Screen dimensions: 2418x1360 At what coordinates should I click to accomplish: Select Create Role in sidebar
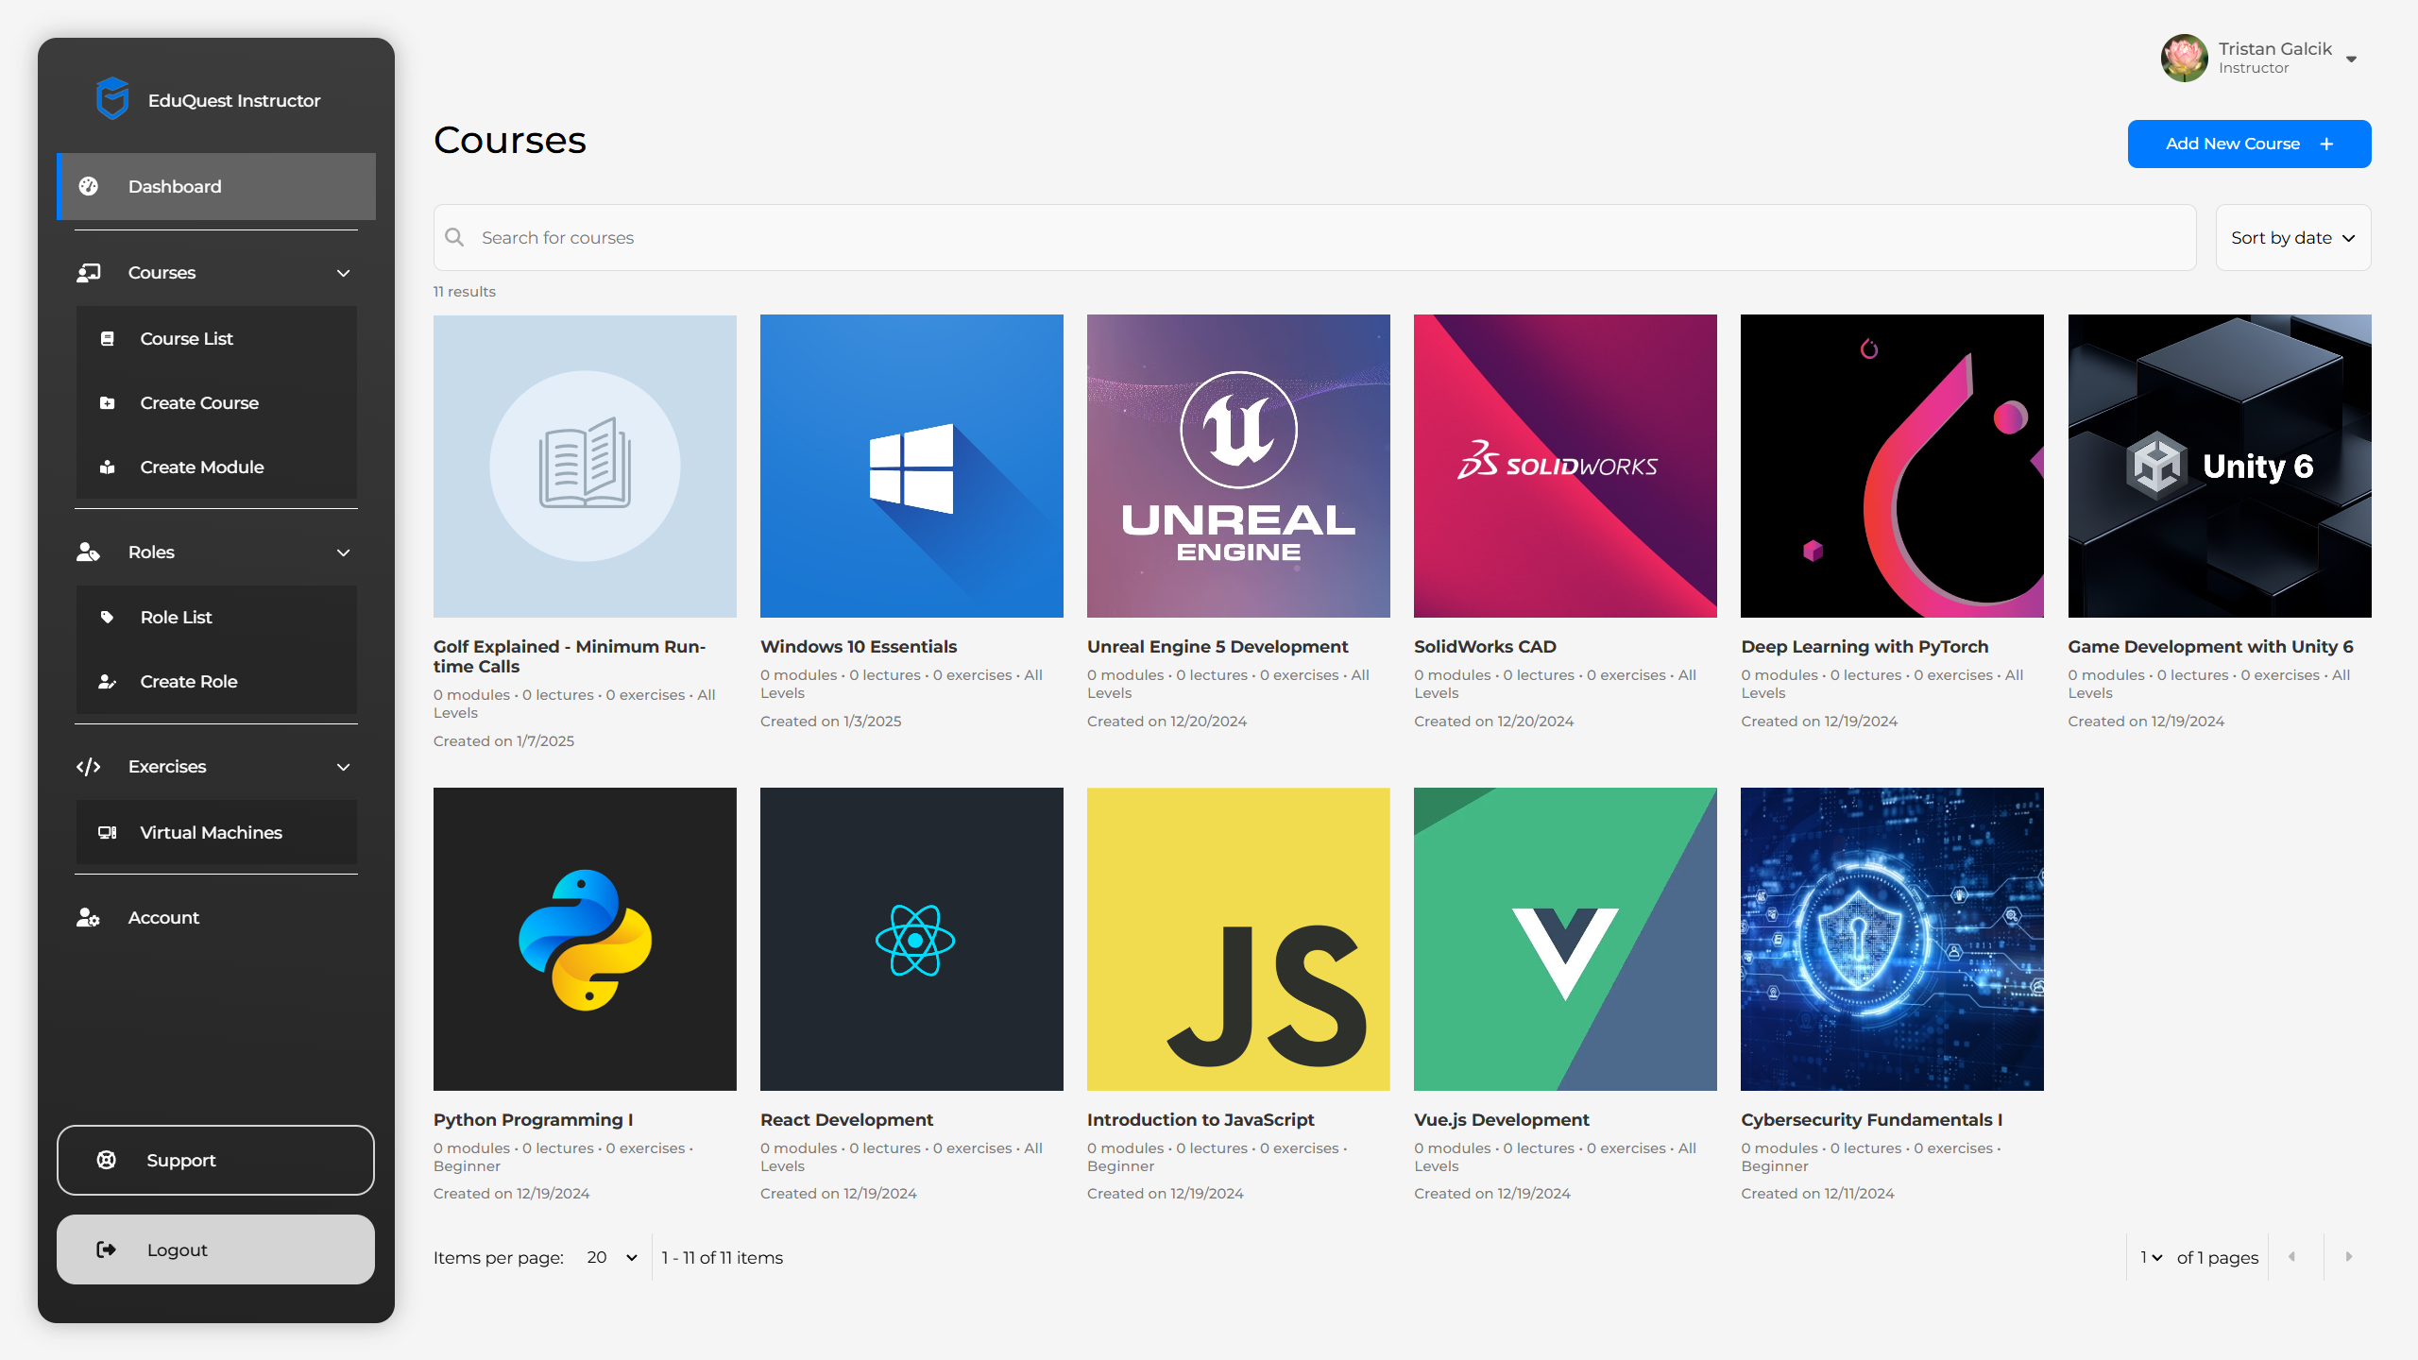point(216,681)
